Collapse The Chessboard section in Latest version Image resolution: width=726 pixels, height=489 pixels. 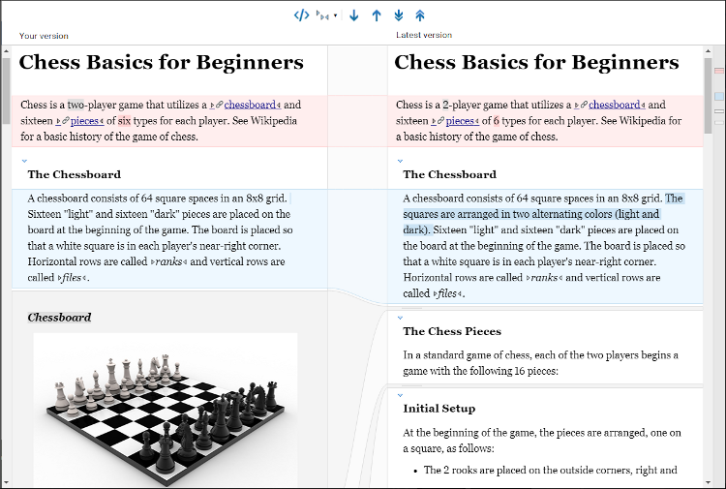click(400, 161)
